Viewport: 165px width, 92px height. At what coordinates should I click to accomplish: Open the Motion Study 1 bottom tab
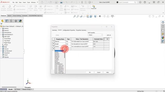(x=27, y=89)
